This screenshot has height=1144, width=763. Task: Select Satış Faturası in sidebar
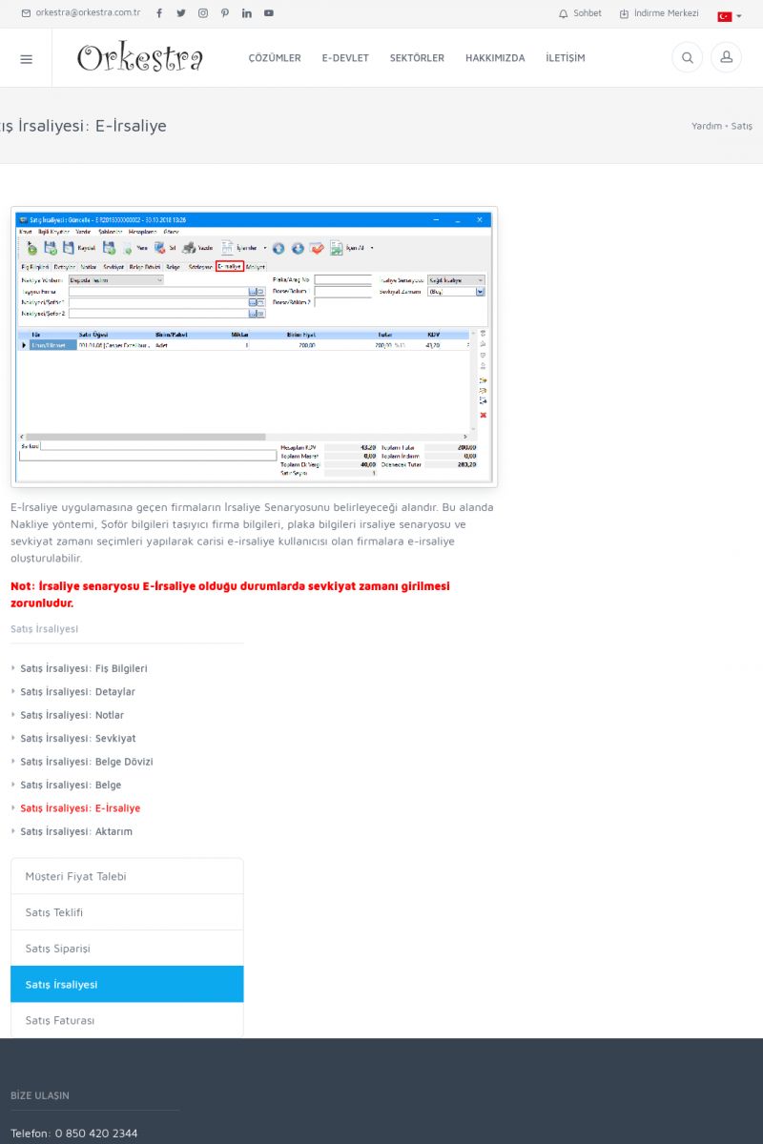click(127, 1020)
